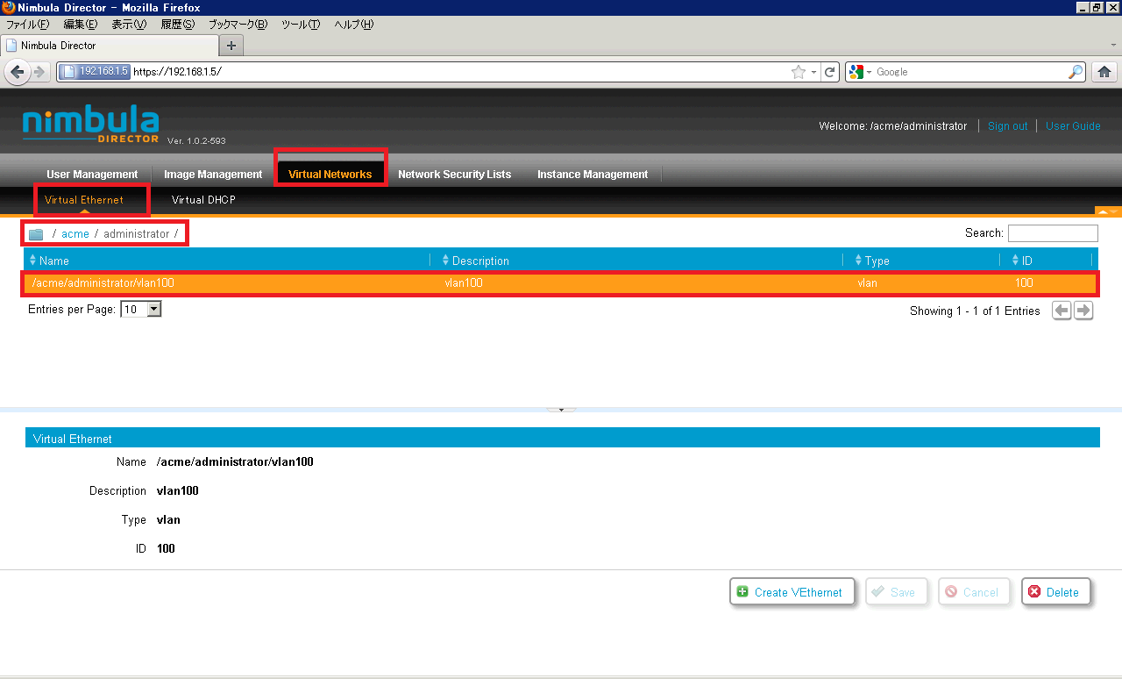Viewport: 1122px width, 679px height.
Task: Click the search magnifier icon in Google box
Action: 1076,72
